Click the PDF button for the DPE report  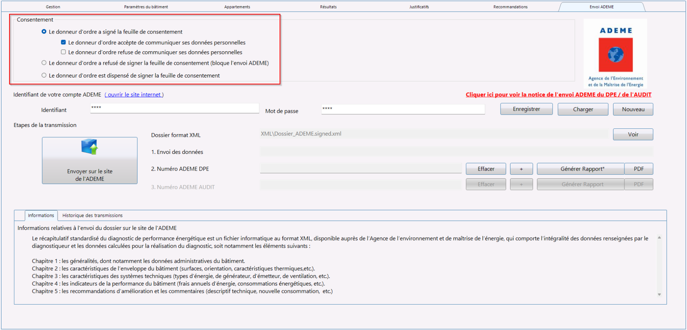[639, 168]
